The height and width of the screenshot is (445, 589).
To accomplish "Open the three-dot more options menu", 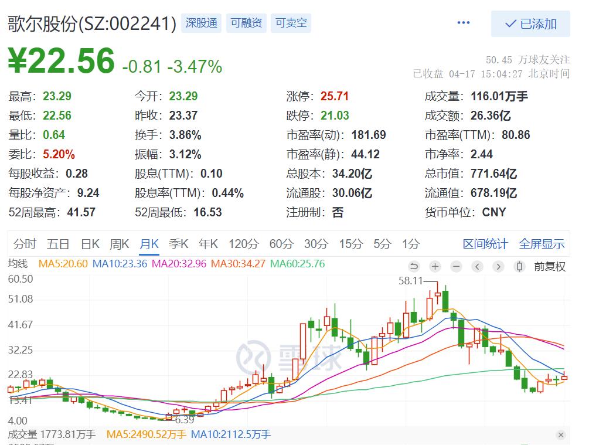I will pos(464,23).
